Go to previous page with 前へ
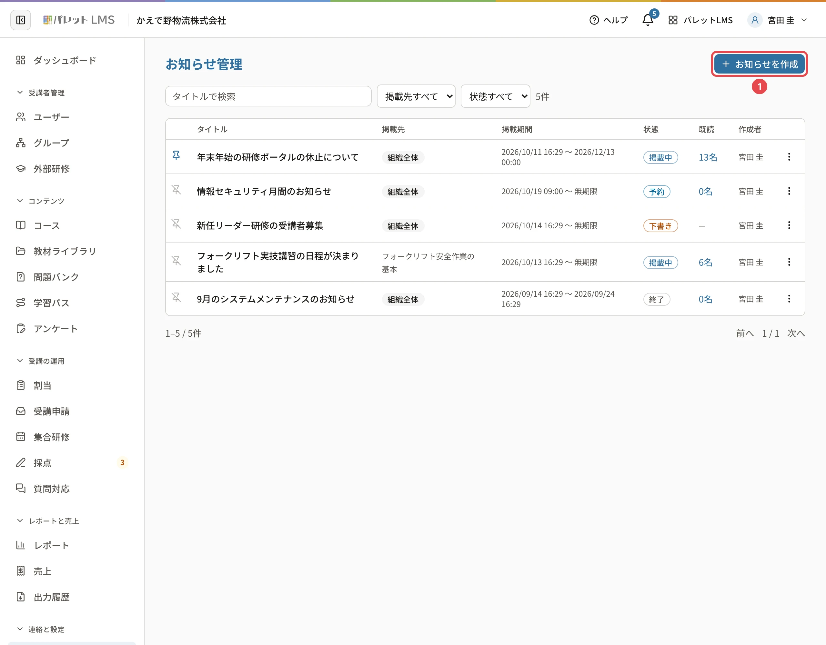The width and height of the screenshot is (826, 645). tap(745, 333)
